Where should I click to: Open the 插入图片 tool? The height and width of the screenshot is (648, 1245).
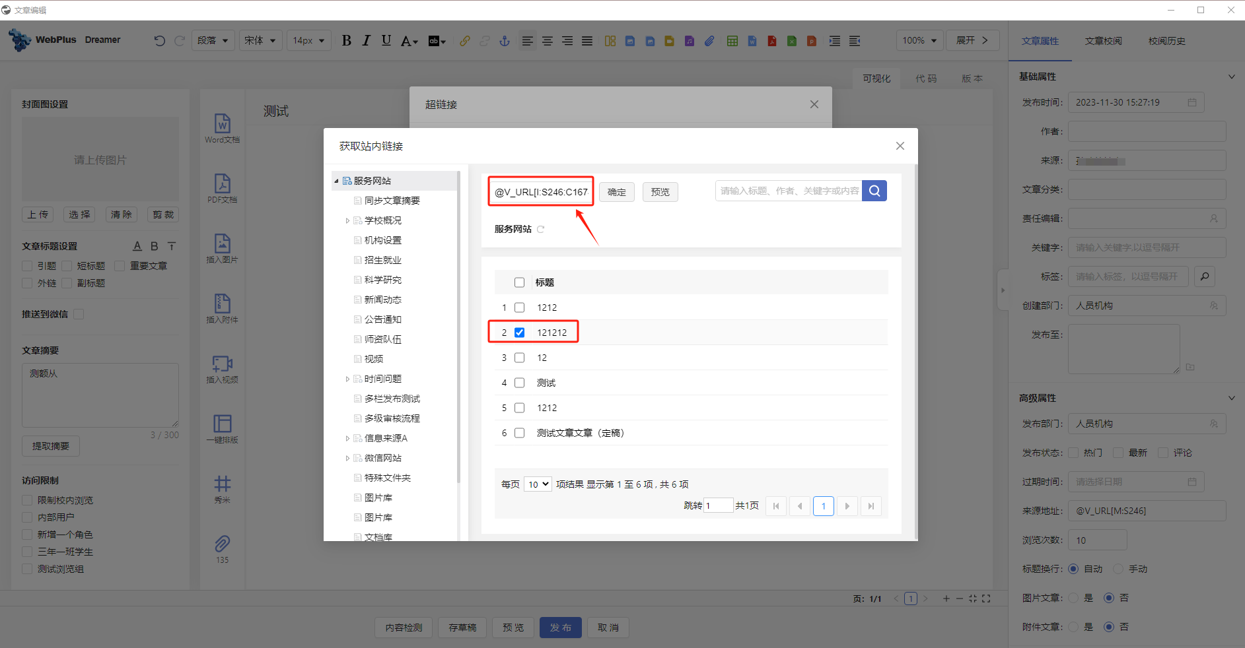(x=223, y=244)
